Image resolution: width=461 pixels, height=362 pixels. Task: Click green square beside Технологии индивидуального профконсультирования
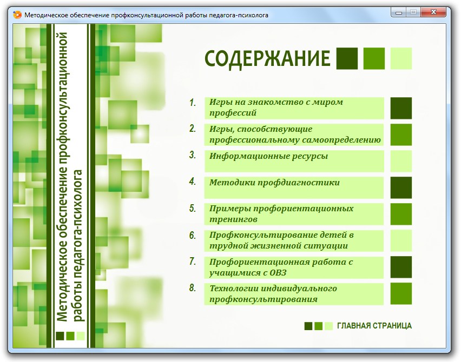click(401, 293)
